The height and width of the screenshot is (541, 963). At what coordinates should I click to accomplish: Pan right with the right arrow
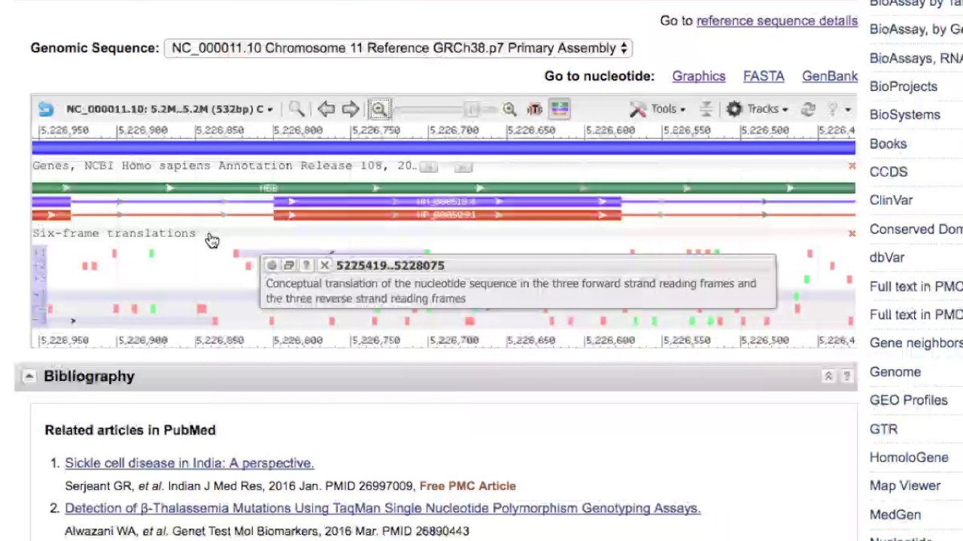coord(351,109)
